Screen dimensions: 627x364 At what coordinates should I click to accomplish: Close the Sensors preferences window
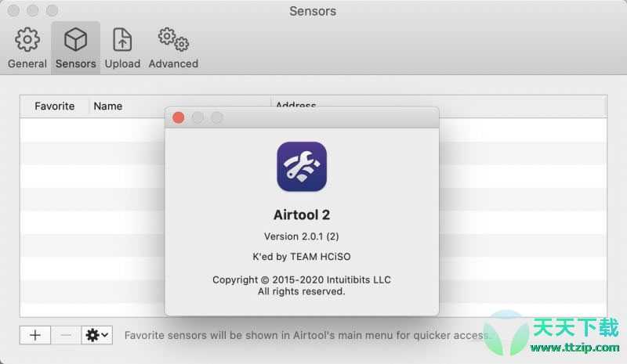click(14, 11)
